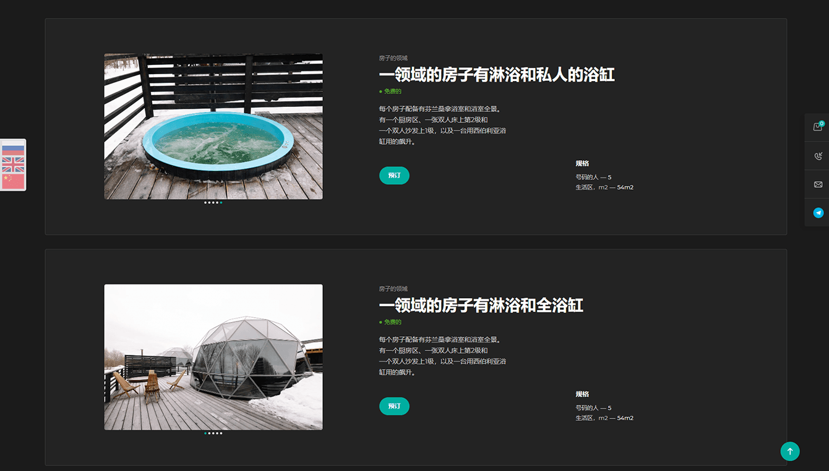Switch language with the Russian flag
This screenshot has height=471, width=829.
pos(13,149)
